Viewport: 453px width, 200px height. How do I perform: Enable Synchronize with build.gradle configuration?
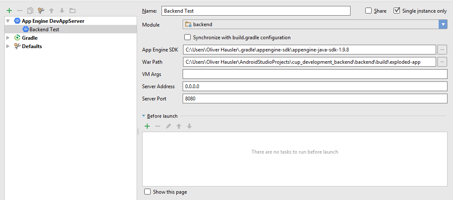point(188,37)
